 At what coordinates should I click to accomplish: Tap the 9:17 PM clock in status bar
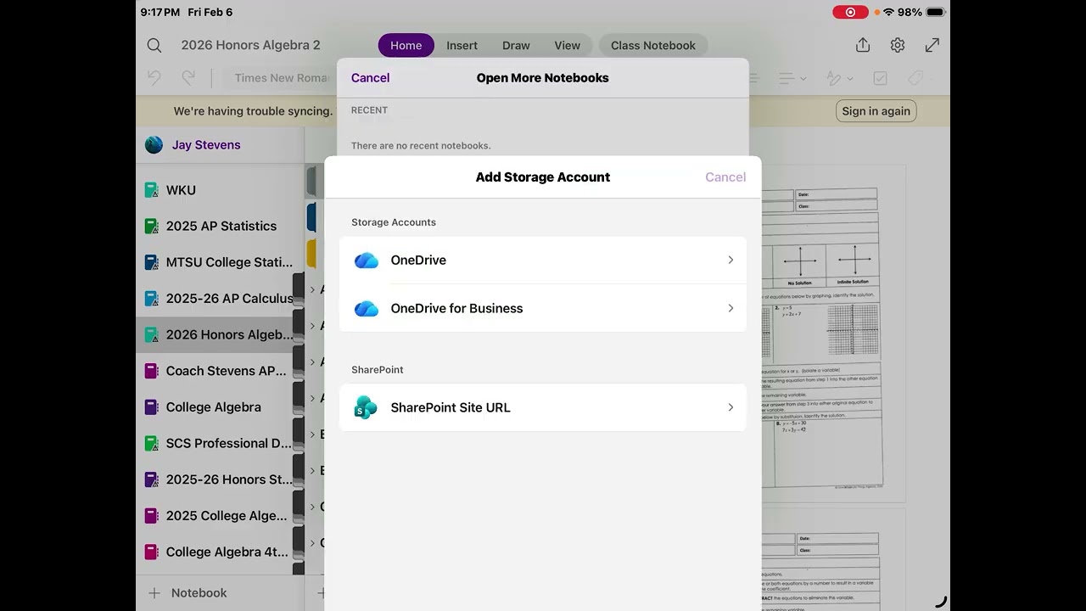(x=160, y=12)
